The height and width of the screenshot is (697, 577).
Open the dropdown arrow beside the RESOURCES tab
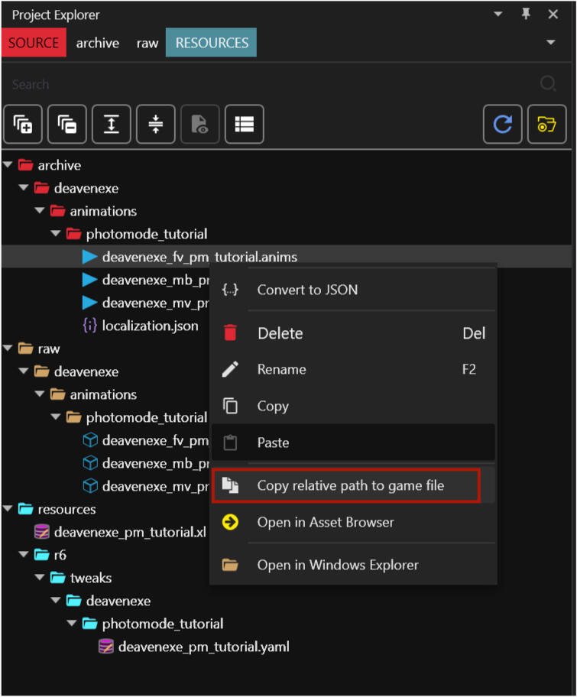tap(551, 43)
